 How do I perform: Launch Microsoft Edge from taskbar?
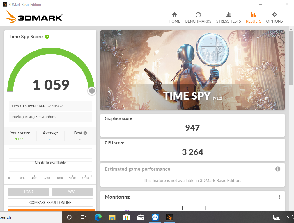tap(98, 217)
